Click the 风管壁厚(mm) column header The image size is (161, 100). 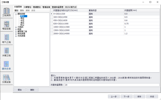tap(142, 10)
